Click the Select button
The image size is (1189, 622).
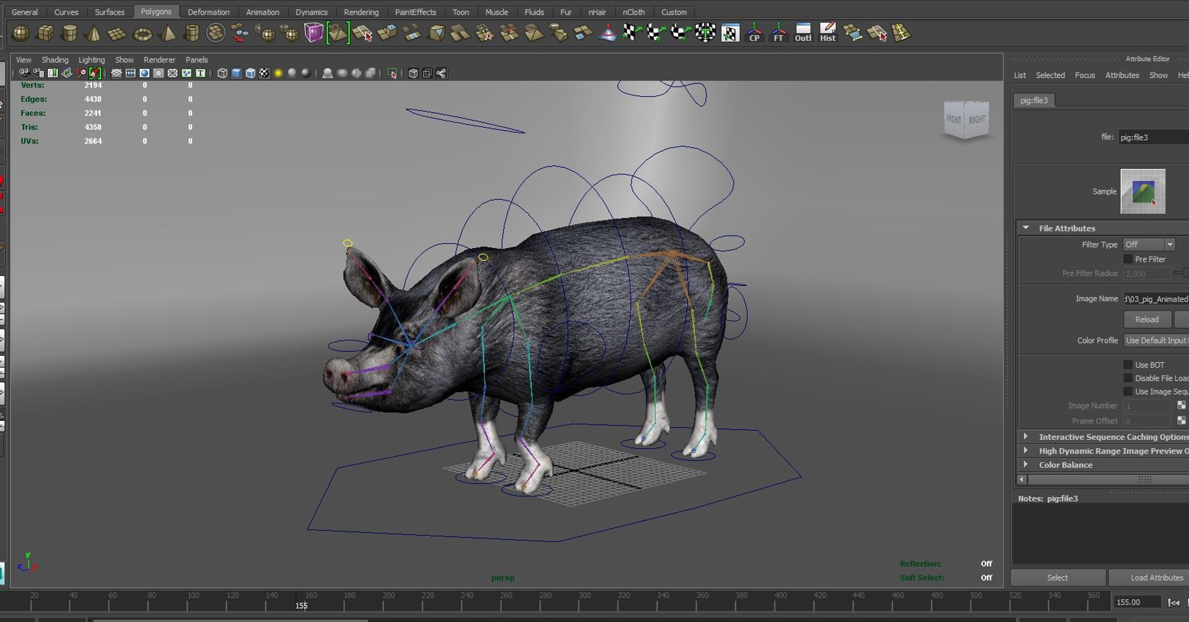click(1058, 577)
